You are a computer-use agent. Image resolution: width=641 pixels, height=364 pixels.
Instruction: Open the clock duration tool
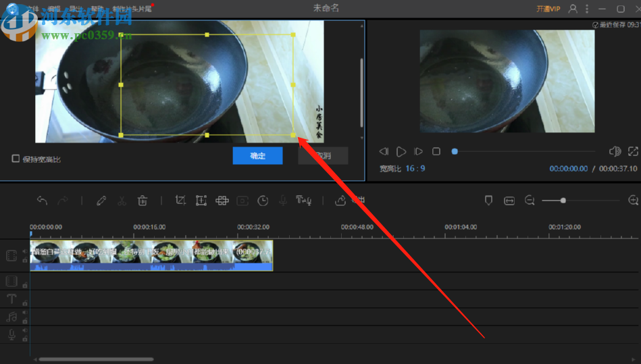[x=263, y=201]
